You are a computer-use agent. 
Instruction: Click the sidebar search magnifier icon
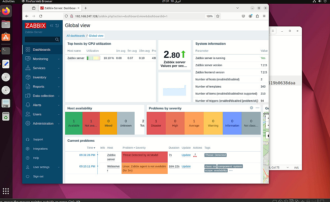tap(57, 40)
